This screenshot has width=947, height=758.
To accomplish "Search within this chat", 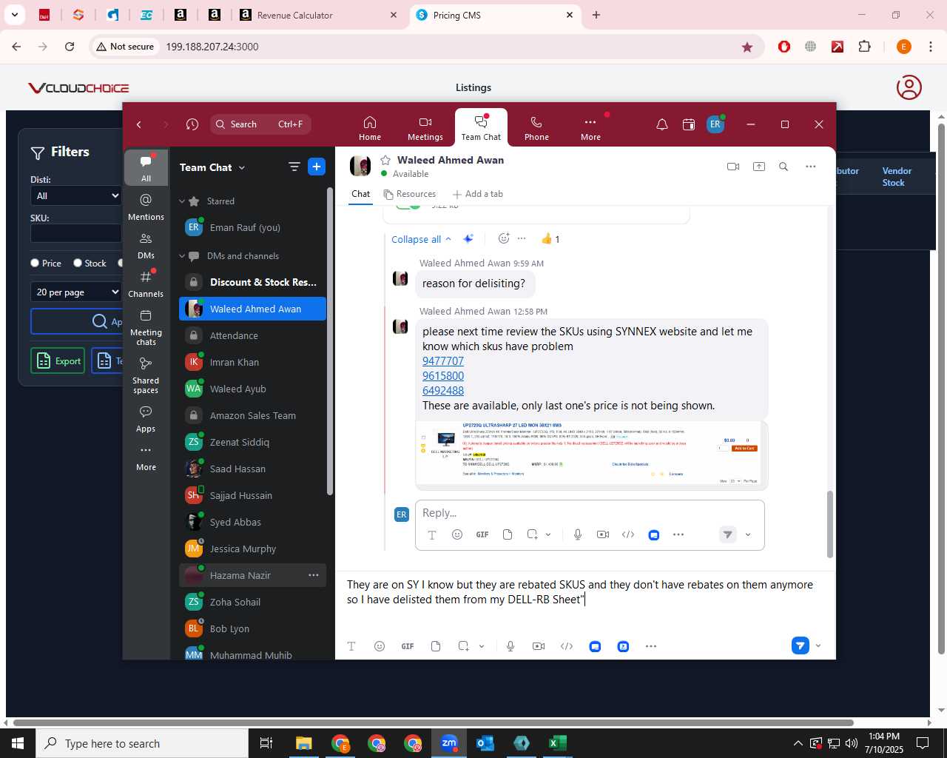I will (x=783, y=167).
